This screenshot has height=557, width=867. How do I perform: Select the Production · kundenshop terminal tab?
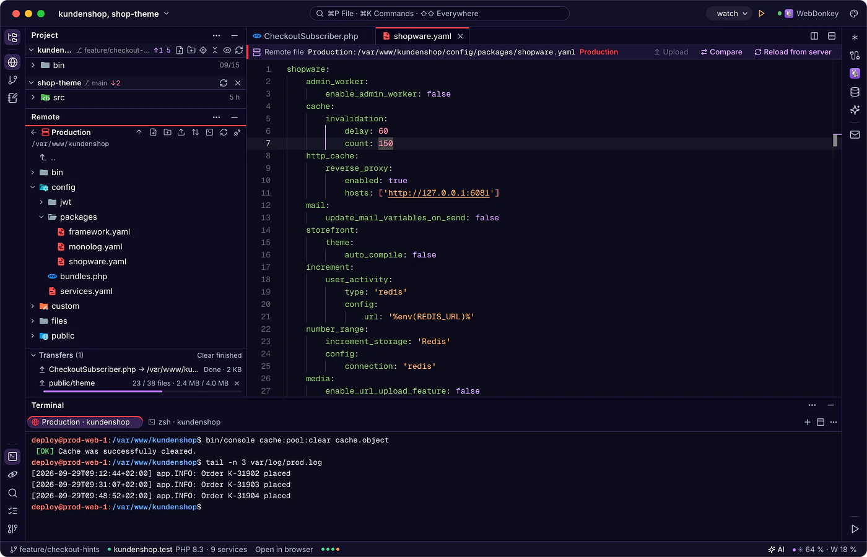tap(85, 422)
